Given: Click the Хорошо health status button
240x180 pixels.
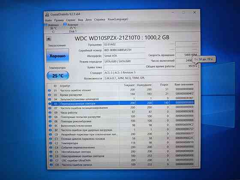Looking at the screenshot, I should click(57, 56).
